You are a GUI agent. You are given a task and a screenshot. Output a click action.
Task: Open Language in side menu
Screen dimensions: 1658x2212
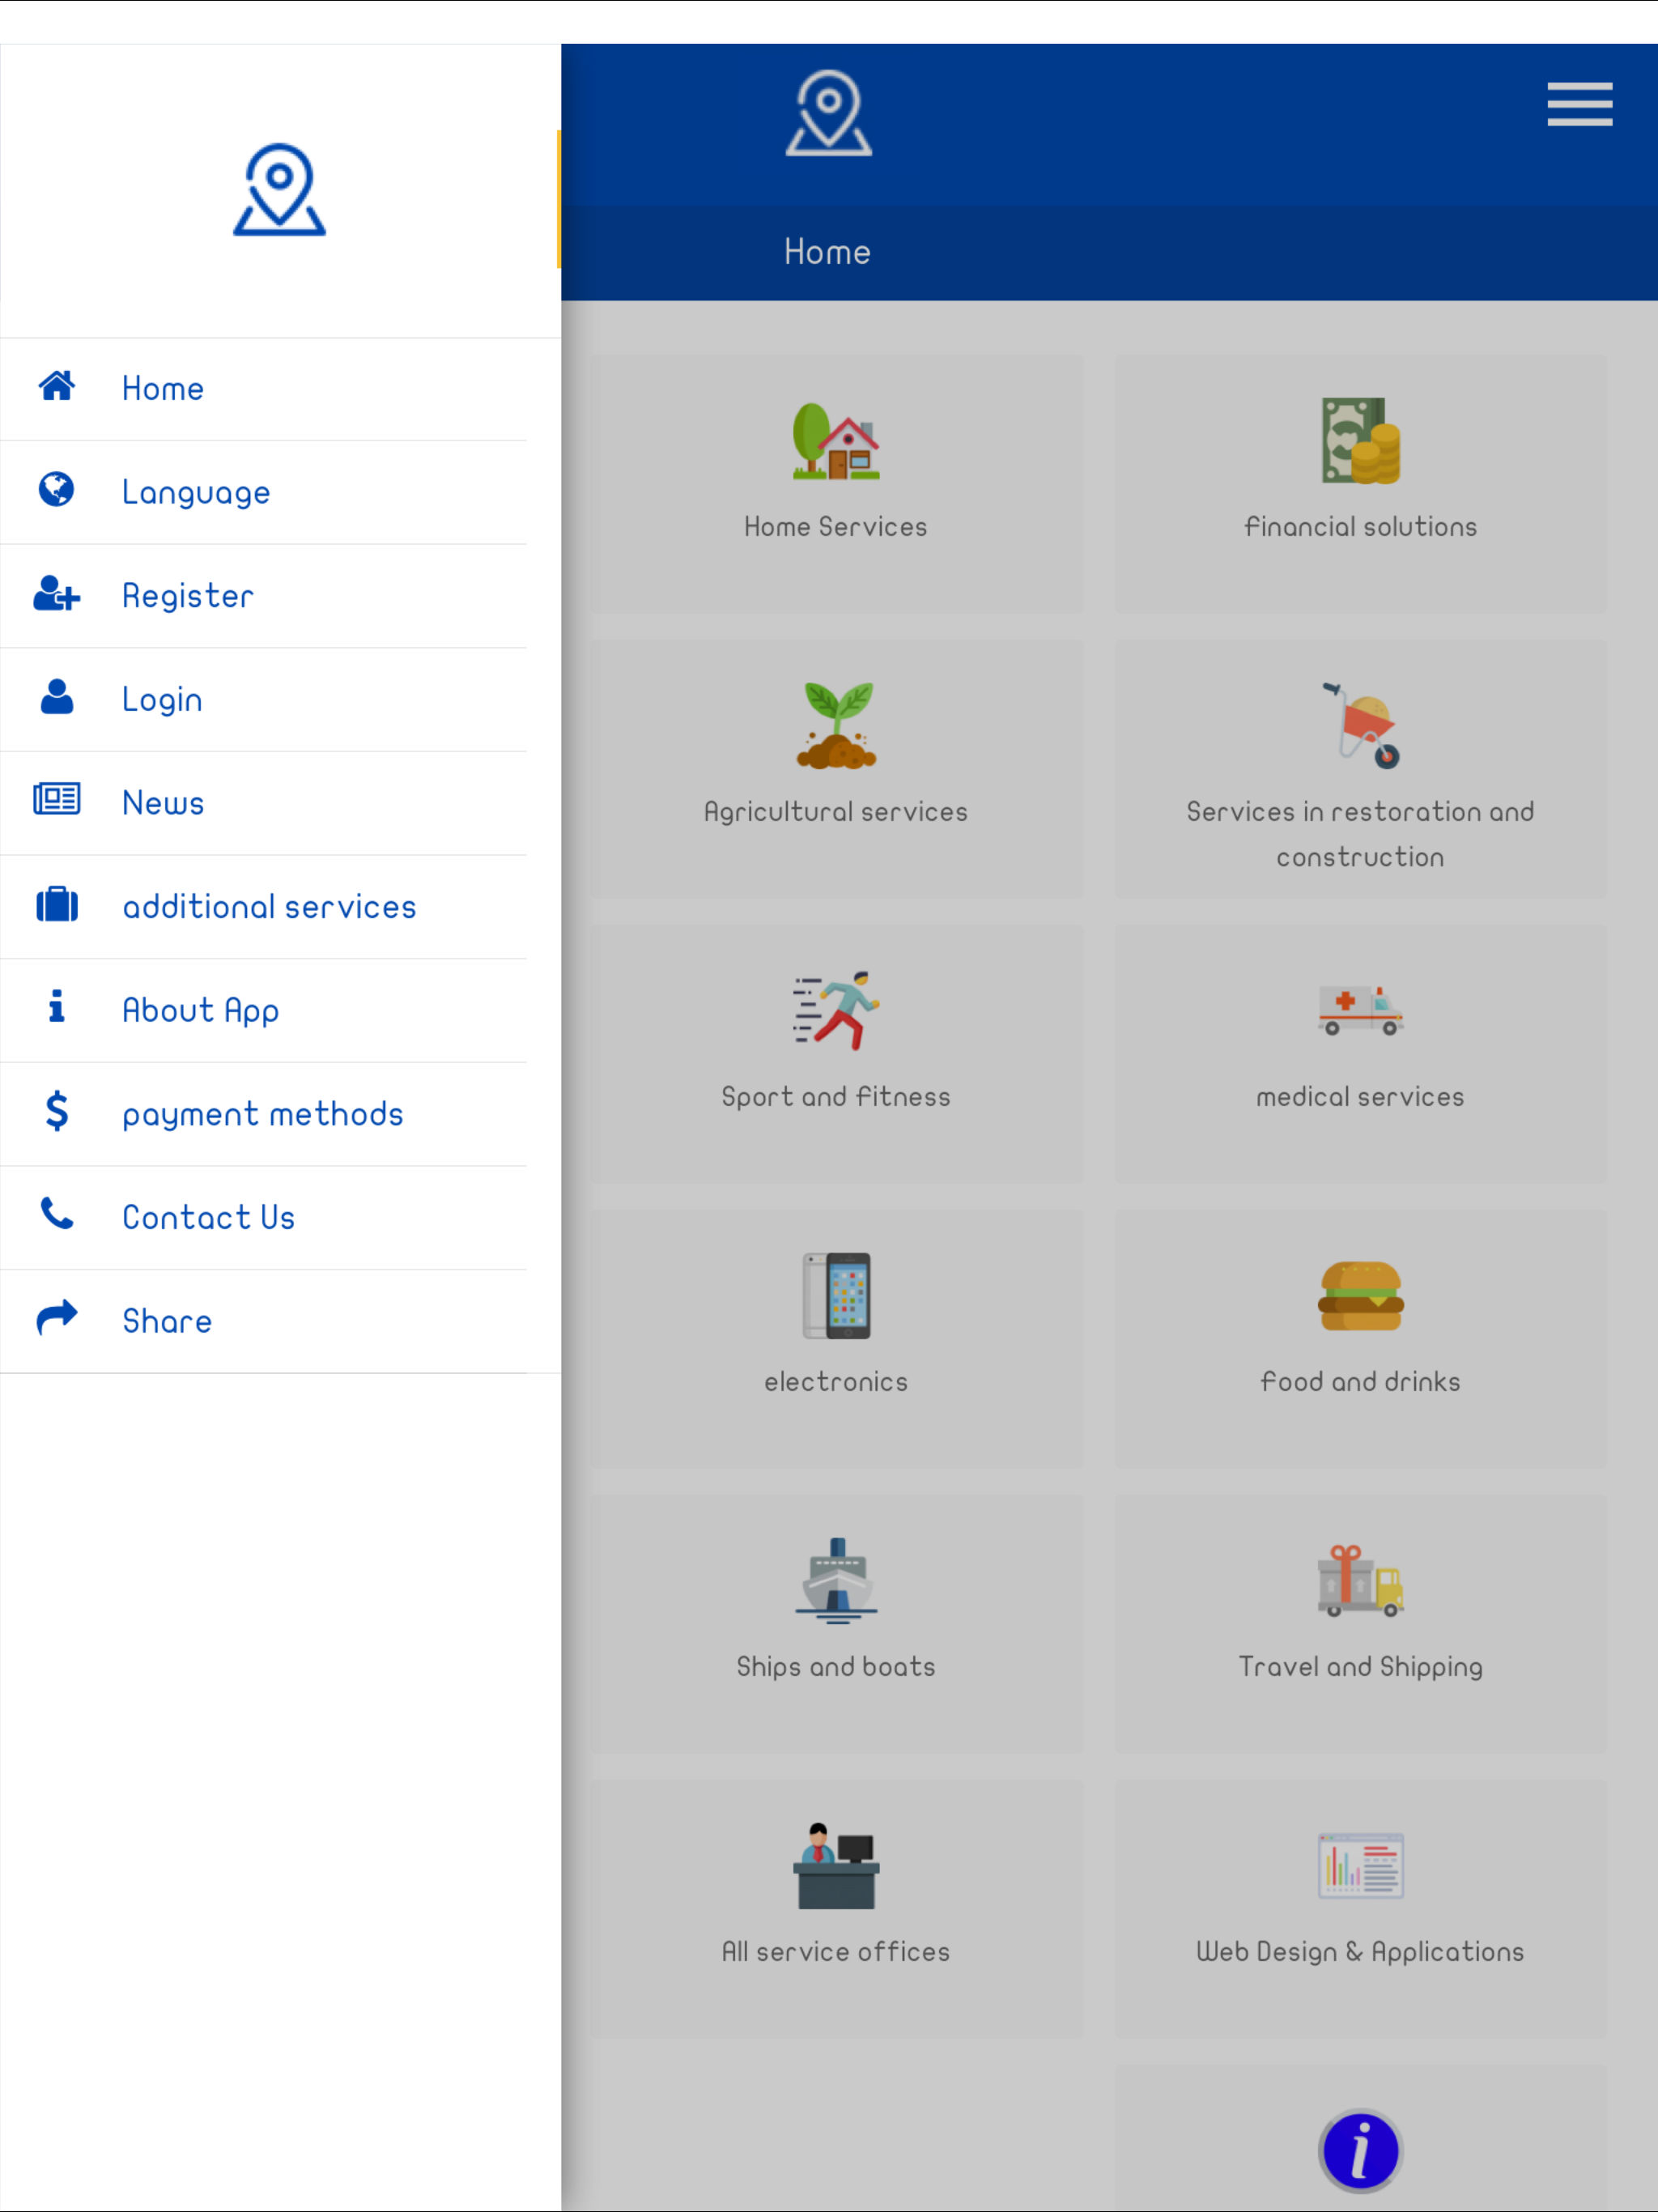click(x=196, y=492)
